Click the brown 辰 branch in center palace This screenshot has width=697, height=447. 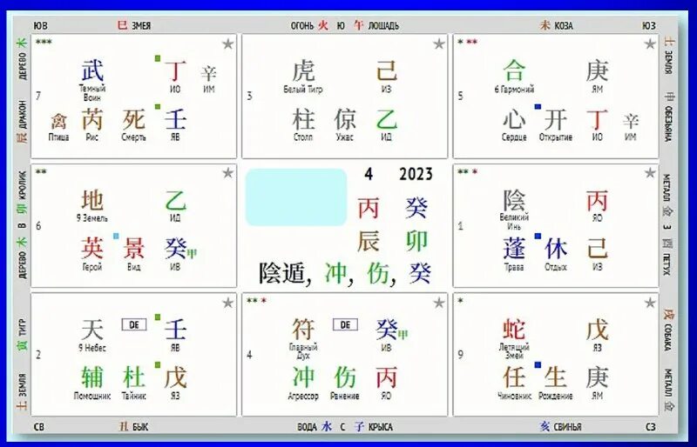[369, 242]
